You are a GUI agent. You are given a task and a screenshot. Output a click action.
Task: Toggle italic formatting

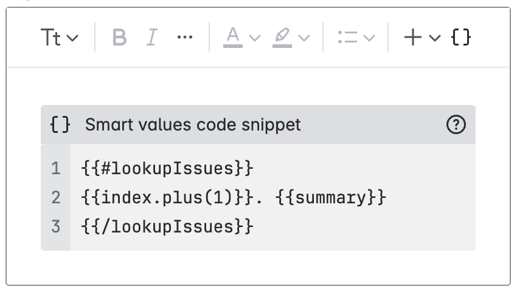click(151, 38)
